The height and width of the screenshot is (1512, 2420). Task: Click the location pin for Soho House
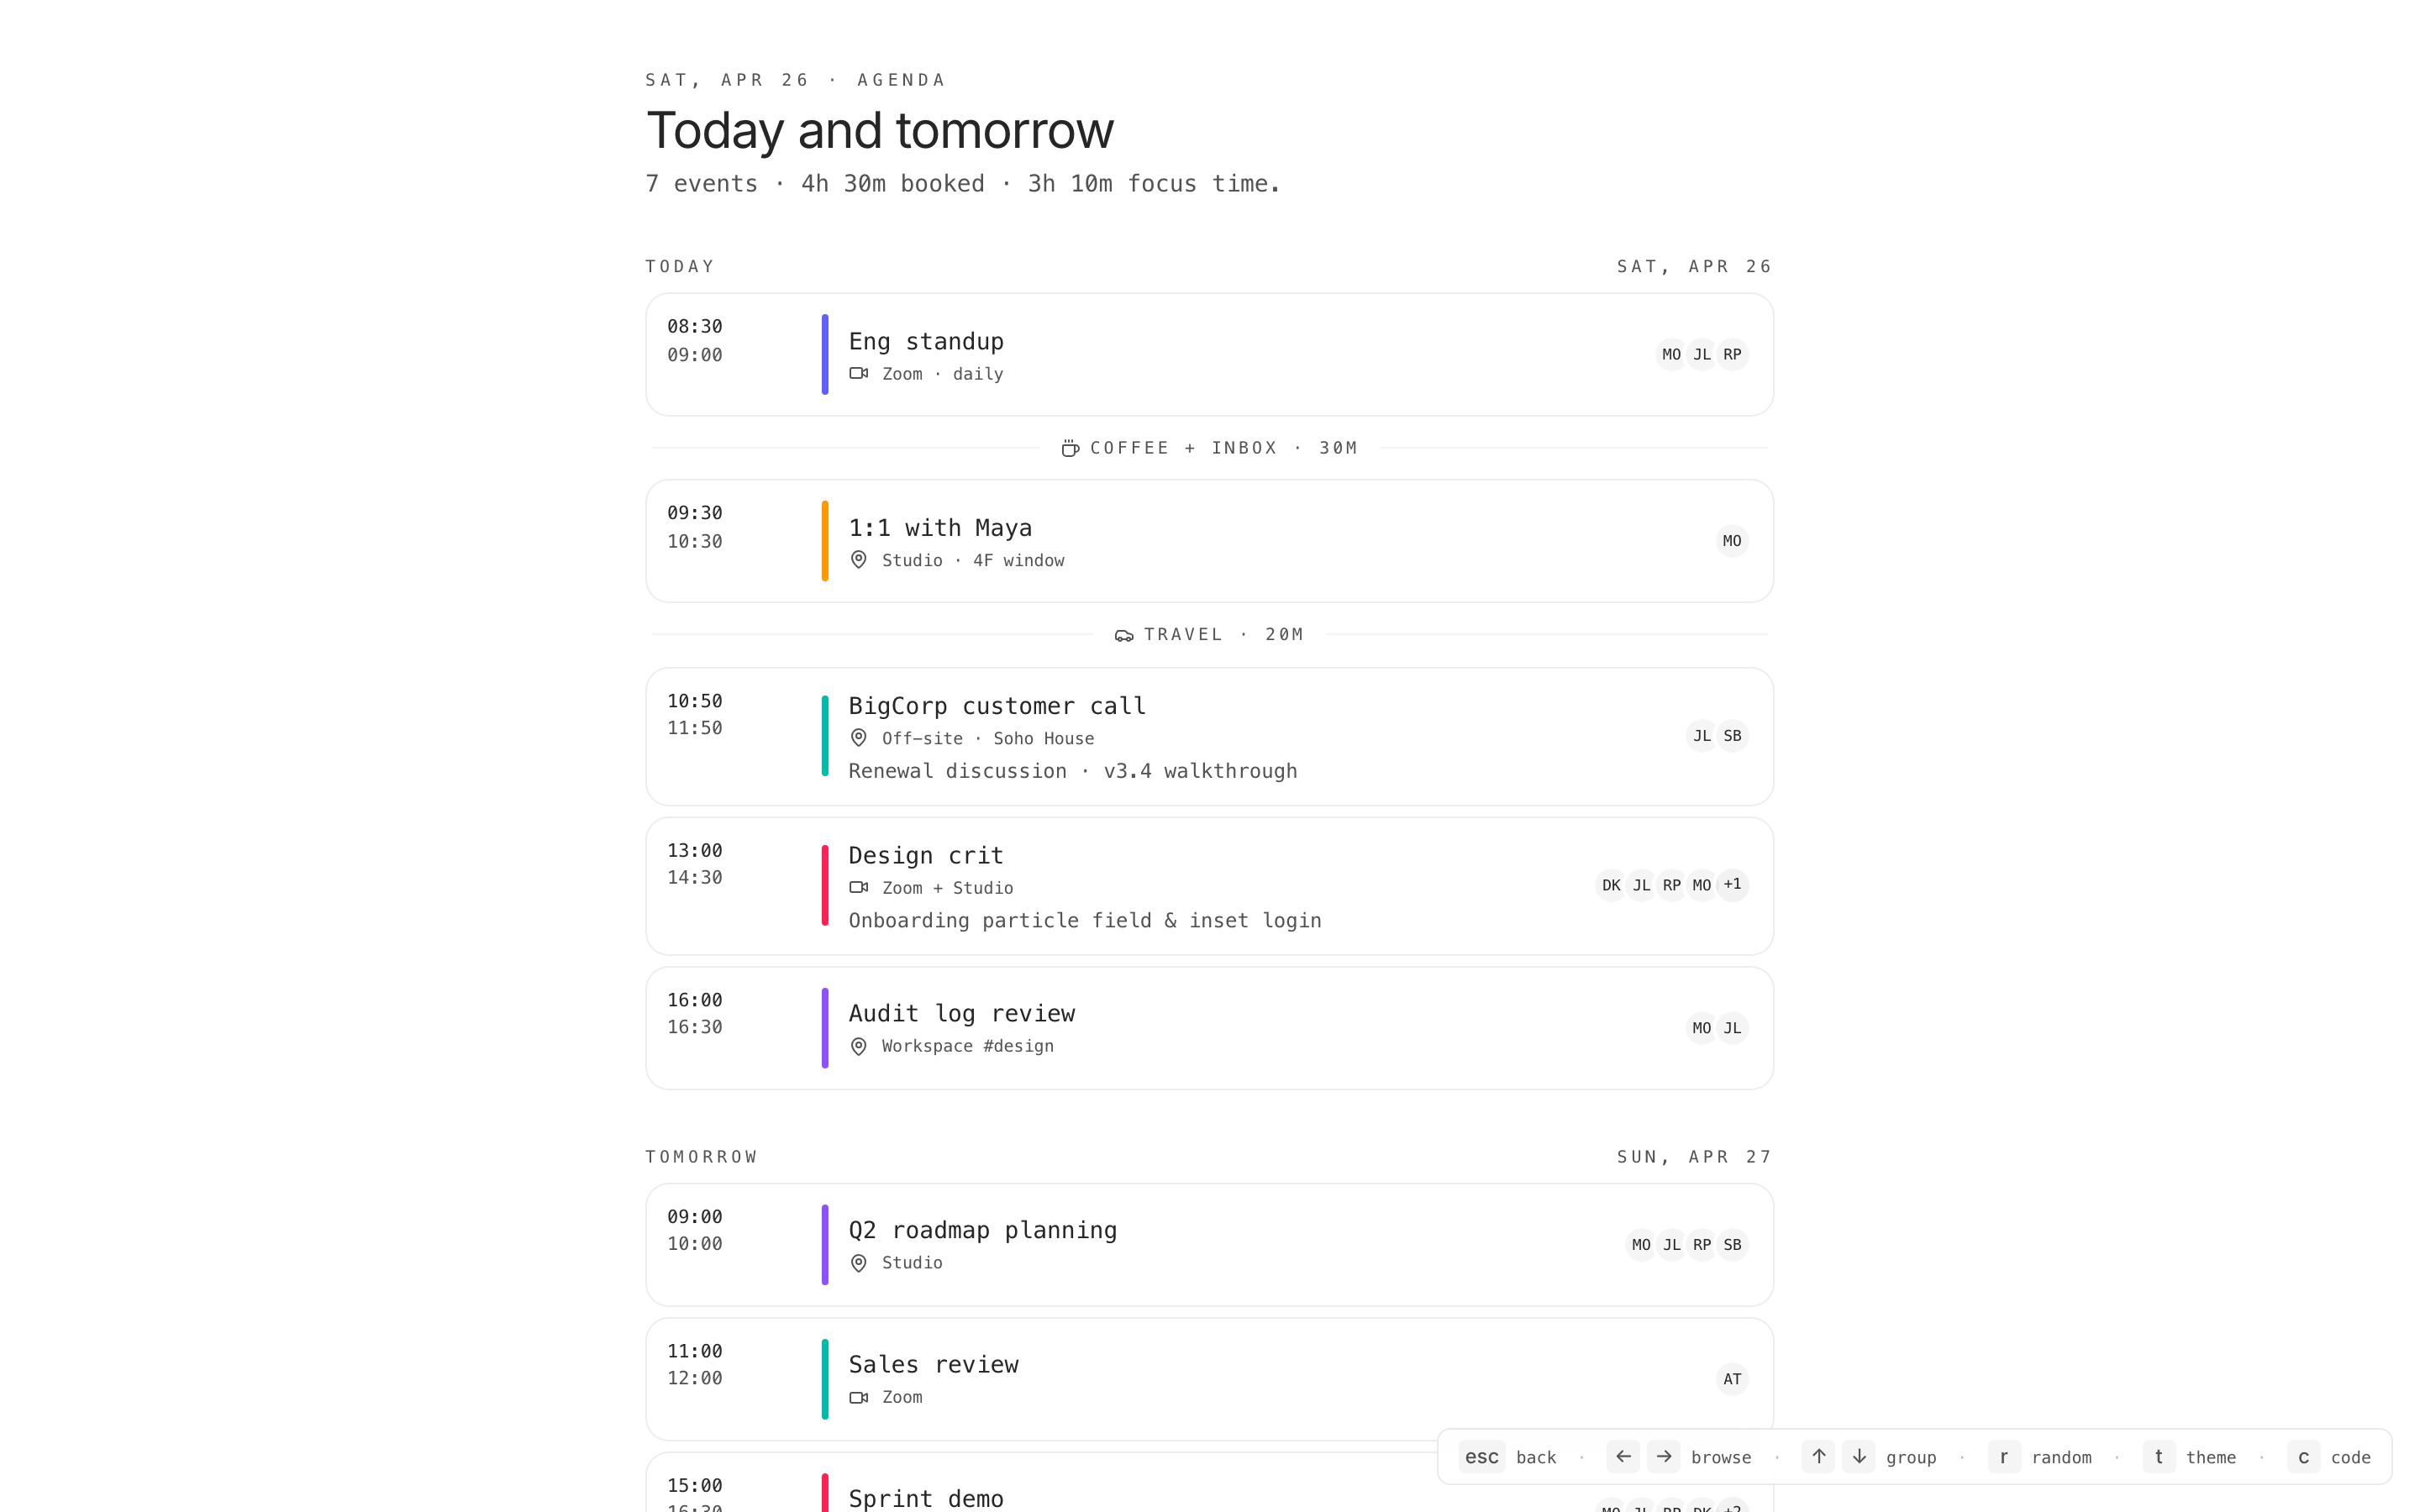pyautogui.click(x=858, y=738)
